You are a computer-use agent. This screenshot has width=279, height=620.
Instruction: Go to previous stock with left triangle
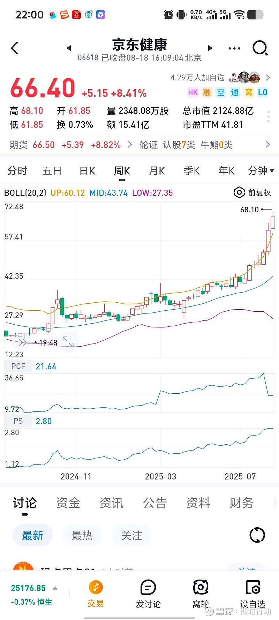click(x=69, y=48)
